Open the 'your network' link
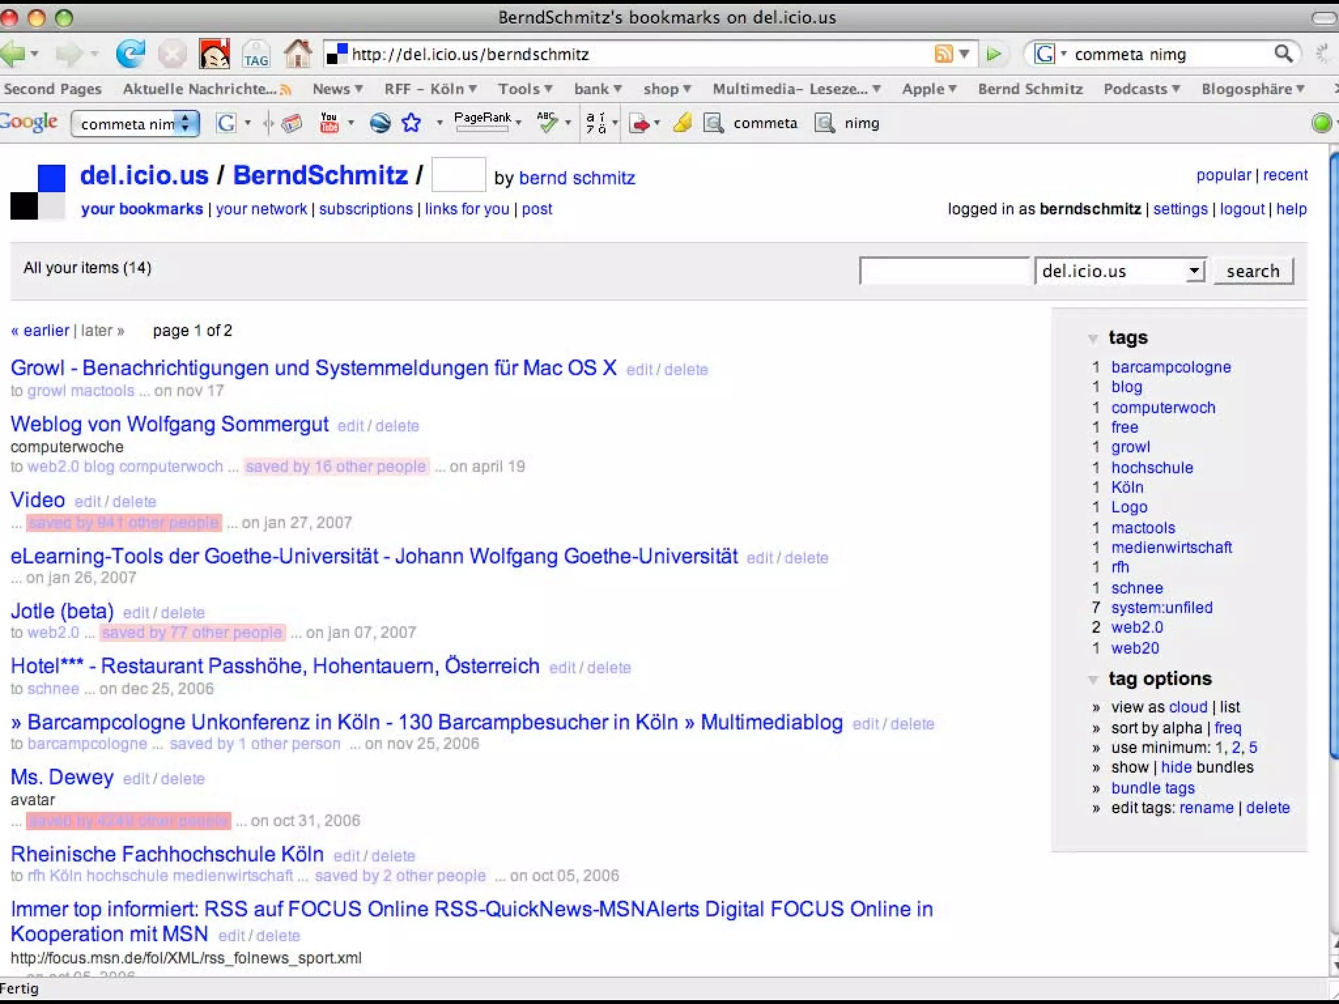Image resolution: width=1339 pixels, height=1004 pixels. tap(261, 209)
